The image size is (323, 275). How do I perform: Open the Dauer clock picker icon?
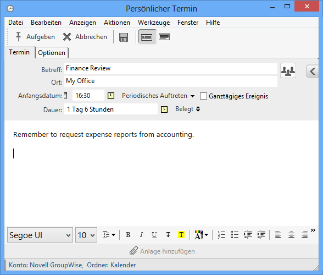pos(164,109)
